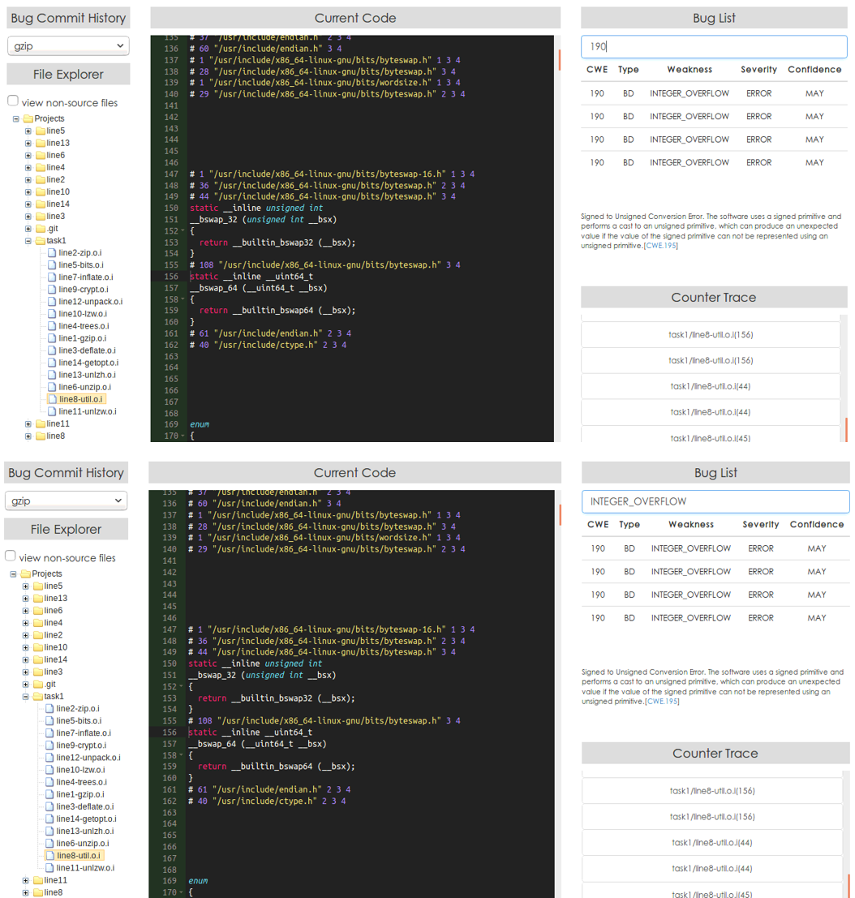
Task: Collapse the Projects root node in upper view
Action: 16,119
